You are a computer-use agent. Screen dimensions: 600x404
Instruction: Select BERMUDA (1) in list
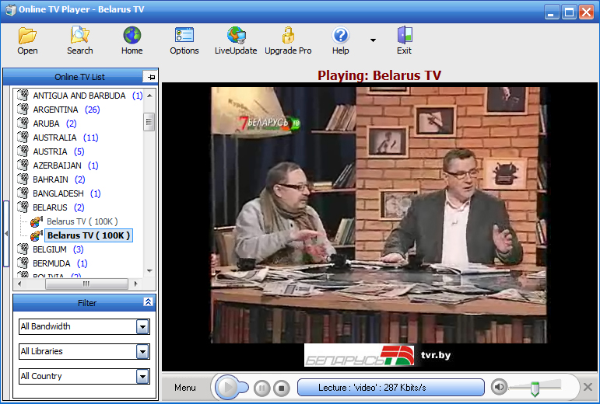coord(60,263)
